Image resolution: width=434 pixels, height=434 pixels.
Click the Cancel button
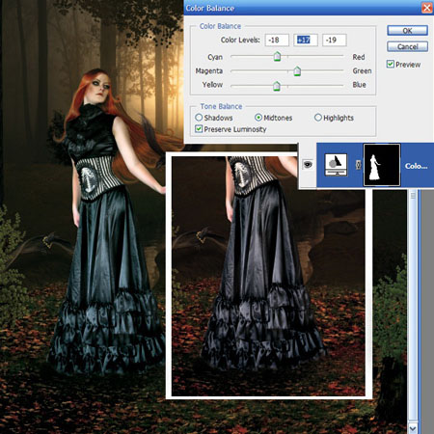tap(407, 46)
